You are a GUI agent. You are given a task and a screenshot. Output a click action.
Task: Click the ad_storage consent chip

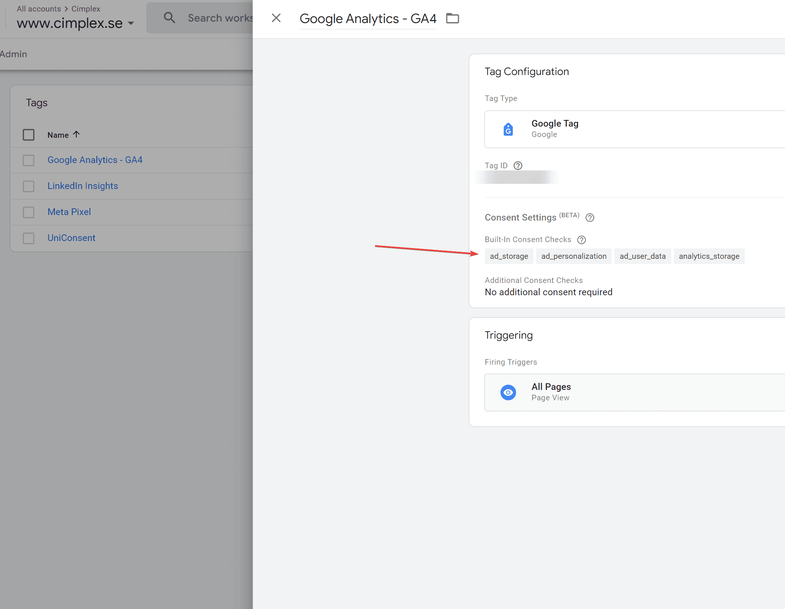pyautogui.click(x=509, y=256)
